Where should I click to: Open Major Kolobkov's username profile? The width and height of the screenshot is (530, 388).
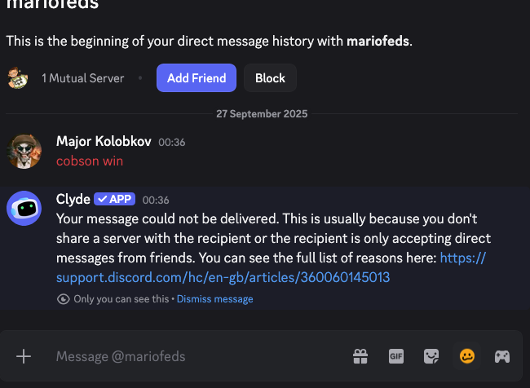click(x=104, y=141)
